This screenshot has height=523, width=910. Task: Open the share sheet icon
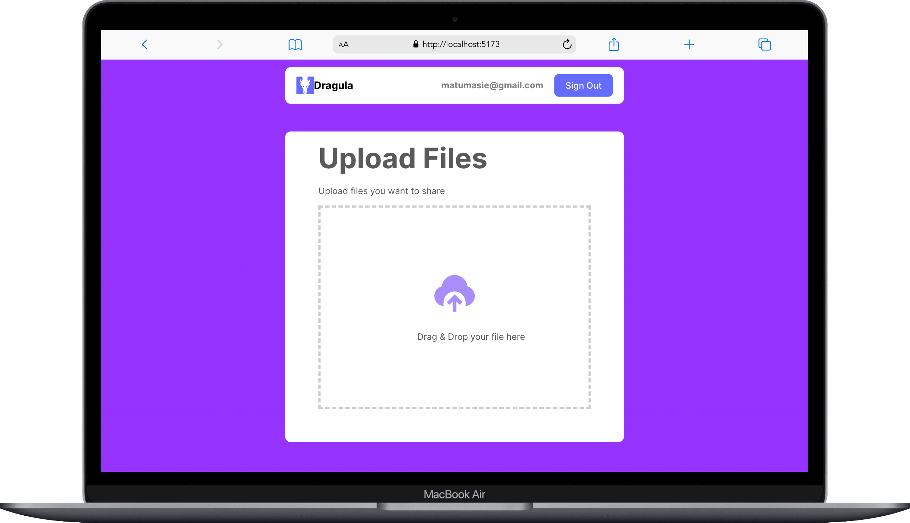614,44
